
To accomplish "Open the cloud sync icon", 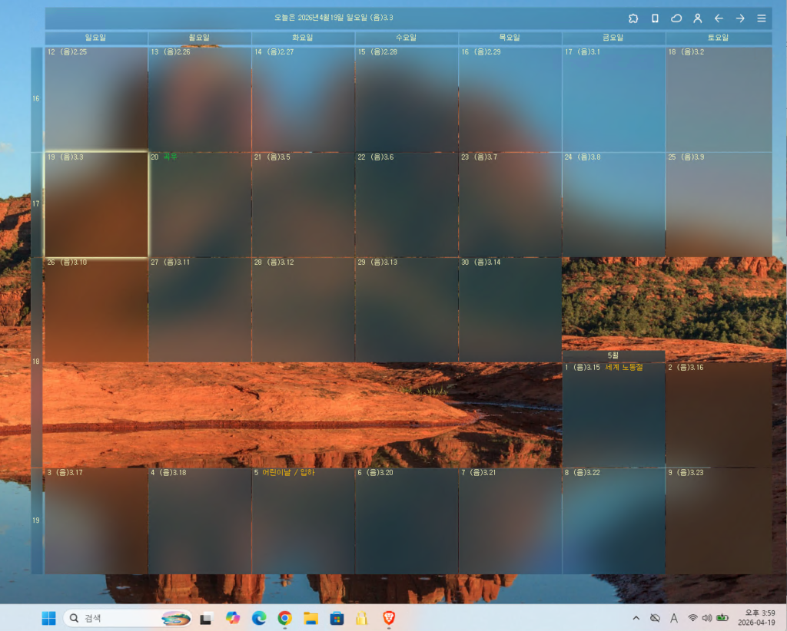I will (x=676, y=18).
